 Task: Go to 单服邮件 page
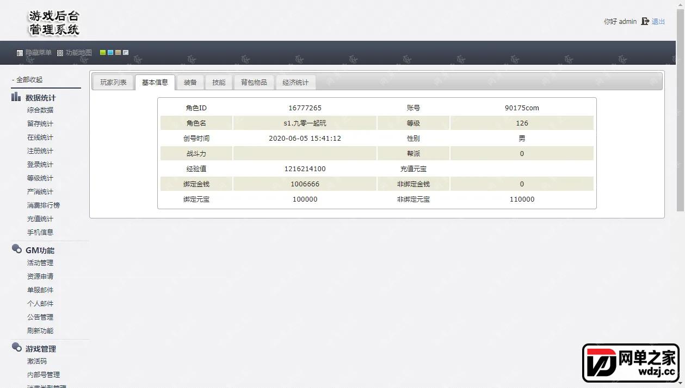[x=40, y=290]
